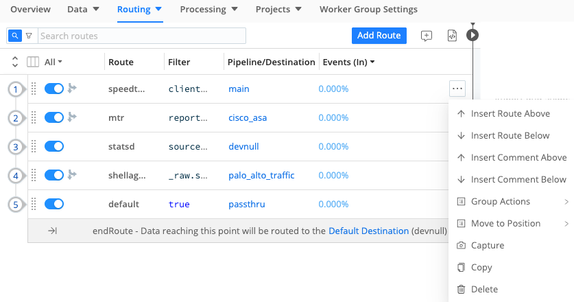Open the palo_alto_traffic pipeline link
Viewport: 574px width, 302px height.
tap(261, 175)
